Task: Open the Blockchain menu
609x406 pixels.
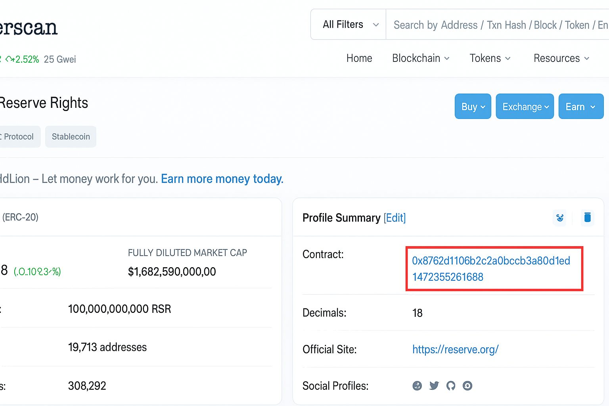Action: (420, 58)
